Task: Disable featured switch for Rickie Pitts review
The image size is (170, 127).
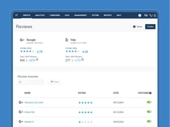Action: coord(149,112)
